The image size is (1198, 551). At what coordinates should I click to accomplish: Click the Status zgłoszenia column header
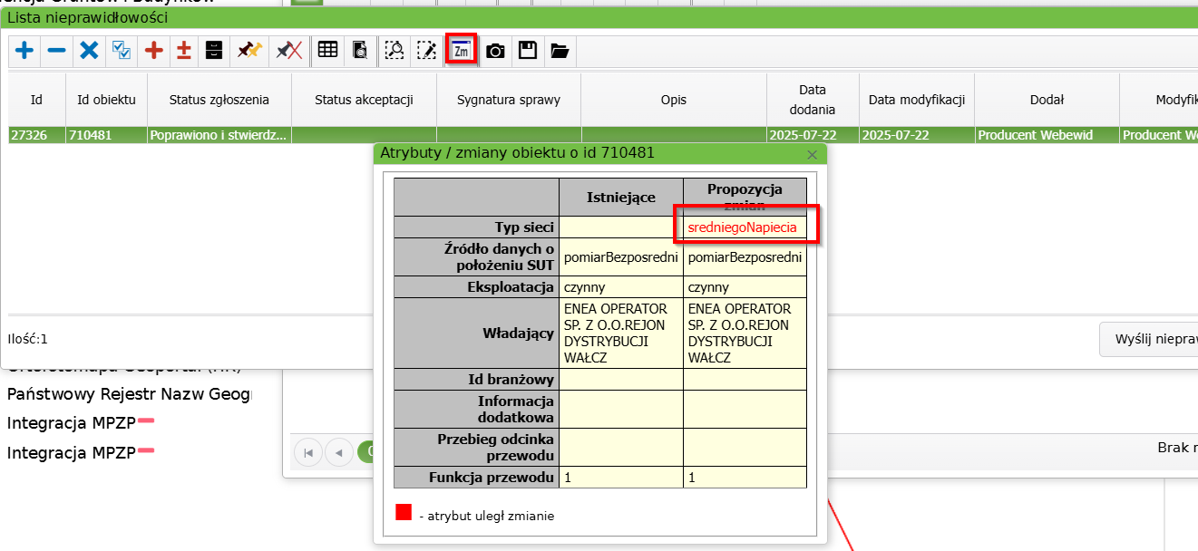(219, 100)
